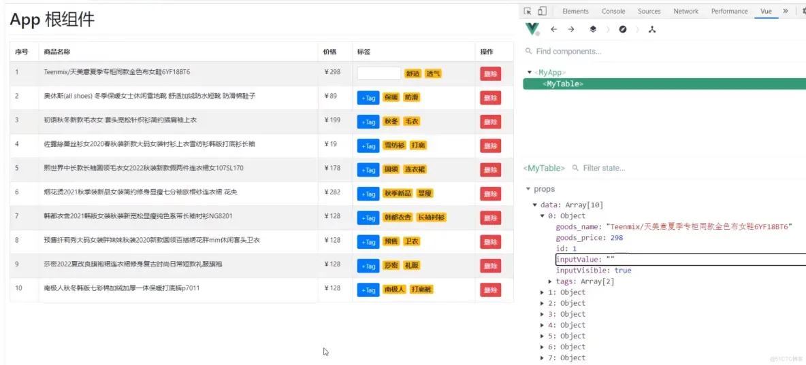The image size is (806, 365).
Task: Add tag for row 10 南极人
Action: (368, 290)
